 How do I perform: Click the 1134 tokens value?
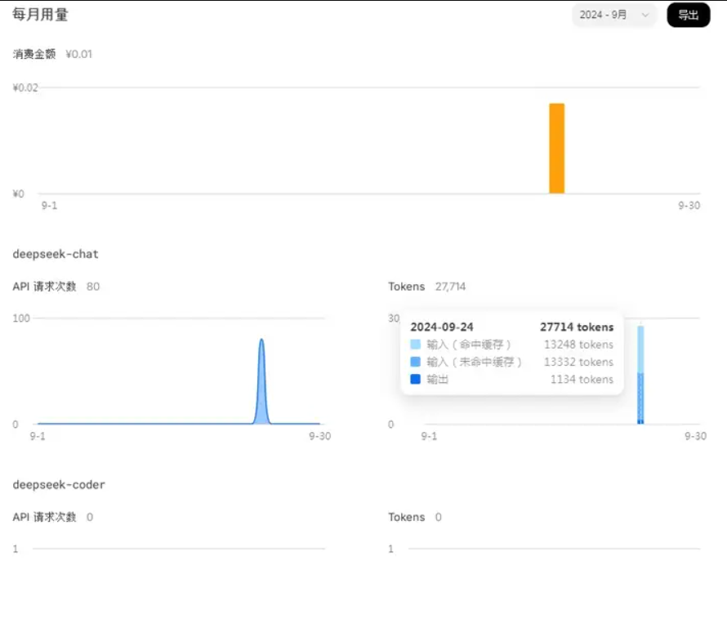pyautogui.click(x=582, y=380)
